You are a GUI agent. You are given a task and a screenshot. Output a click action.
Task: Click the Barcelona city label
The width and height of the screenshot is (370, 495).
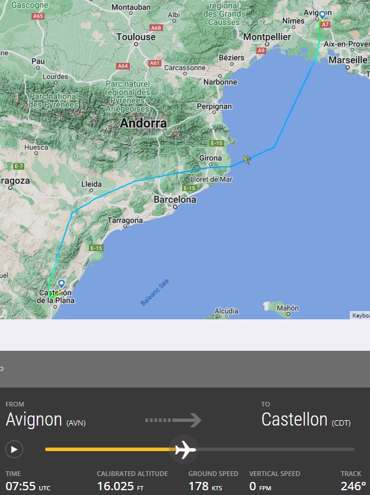[175, 199]
